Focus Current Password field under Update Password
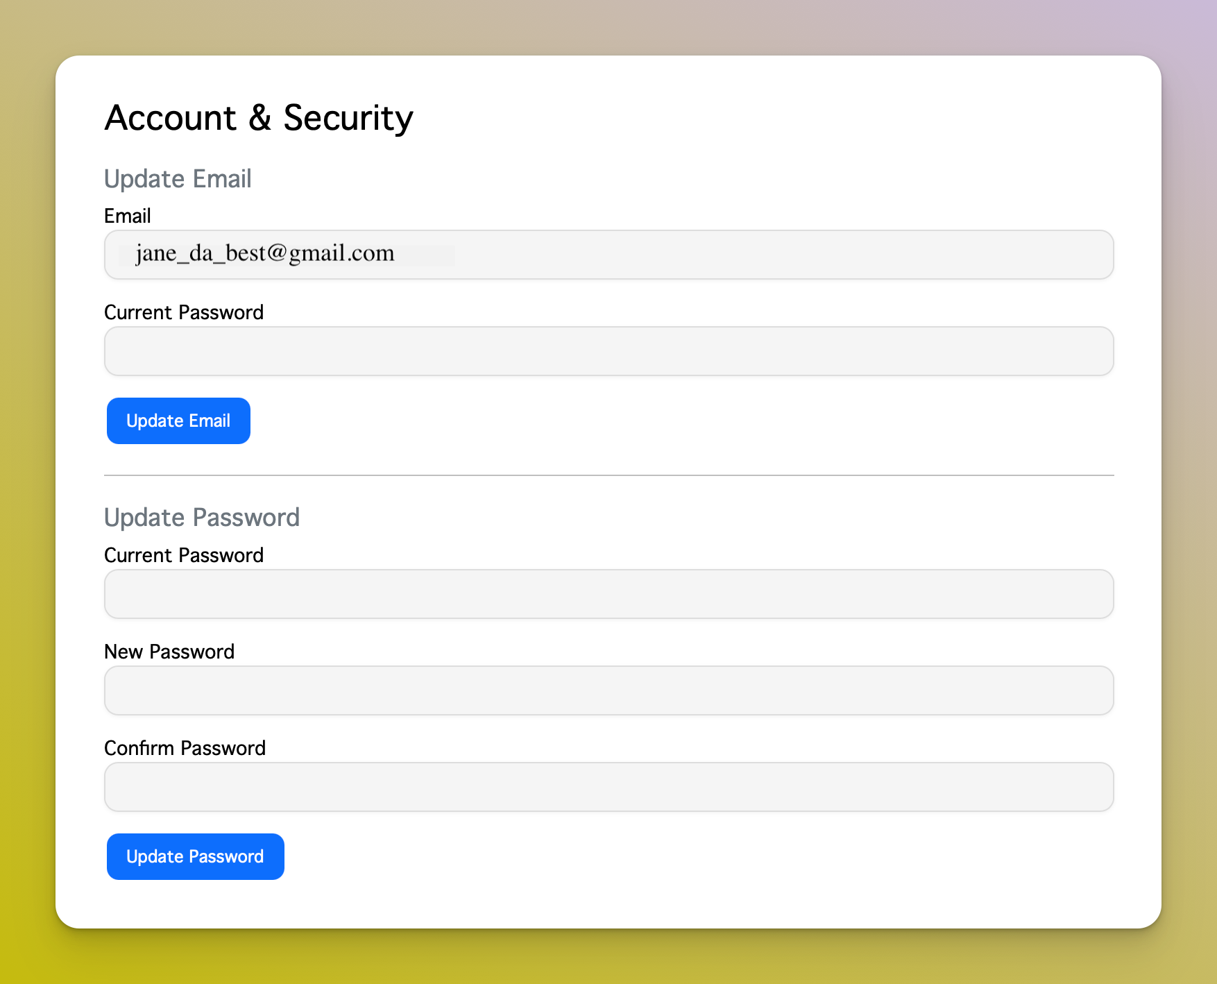This screenshot has width=1217, height=984. tap(608, 594)
